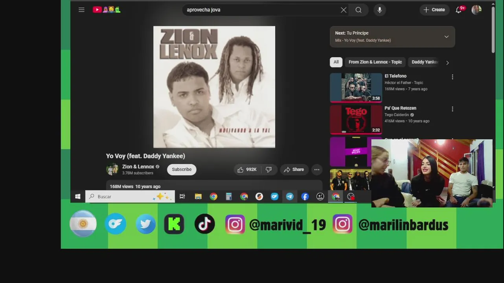Click the page vertical scrollbar
504x283 pixels.
(493, 29)
